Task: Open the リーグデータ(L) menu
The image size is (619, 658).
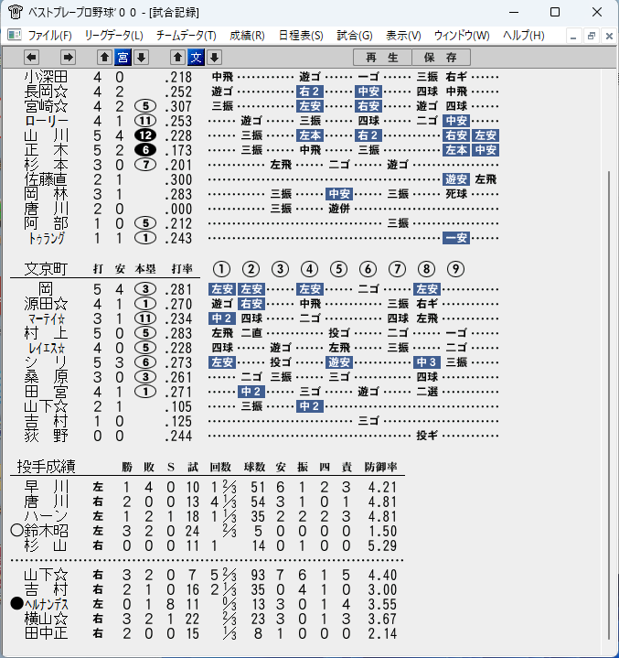Action: click(113, 36)
